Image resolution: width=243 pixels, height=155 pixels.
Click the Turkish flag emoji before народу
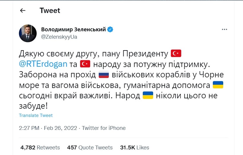(85, 63)
